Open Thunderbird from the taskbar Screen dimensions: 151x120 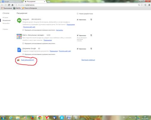[55, 118]
